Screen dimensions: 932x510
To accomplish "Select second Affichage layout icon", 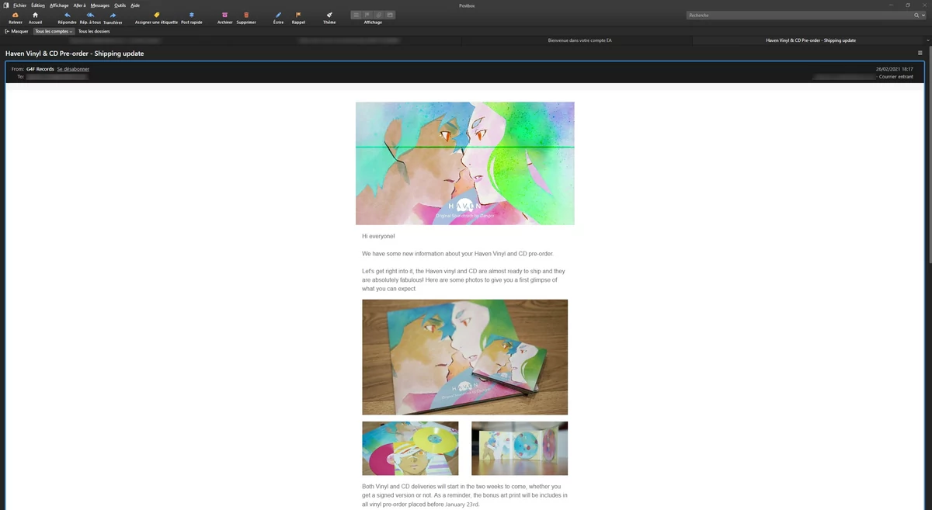I will pyautogui.click(x=367, y=15).
